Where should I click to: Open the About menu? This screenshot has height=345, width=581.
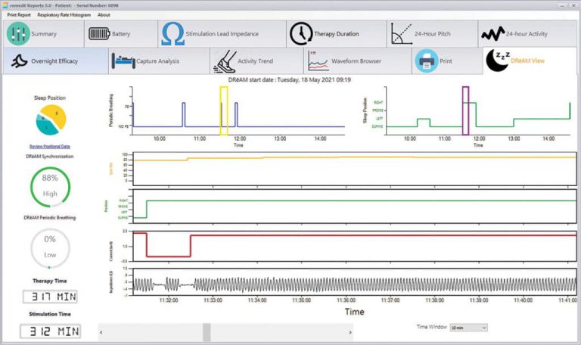pos(104,15)
